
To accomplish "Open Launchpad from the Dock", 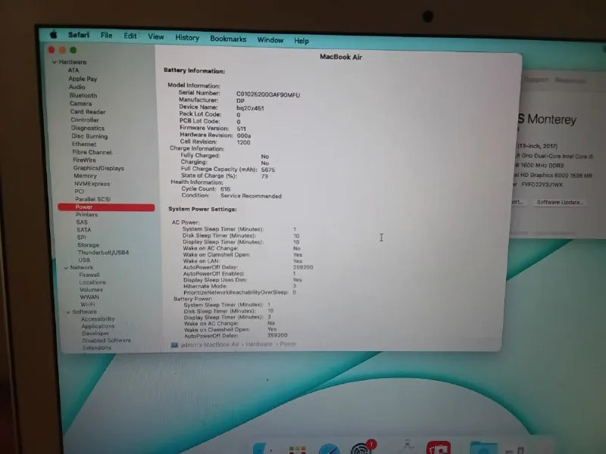I will (297, 449).
